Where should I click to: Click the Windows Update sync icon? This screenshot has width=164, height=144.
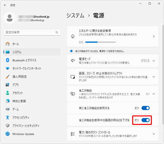[x=8, y=134]
